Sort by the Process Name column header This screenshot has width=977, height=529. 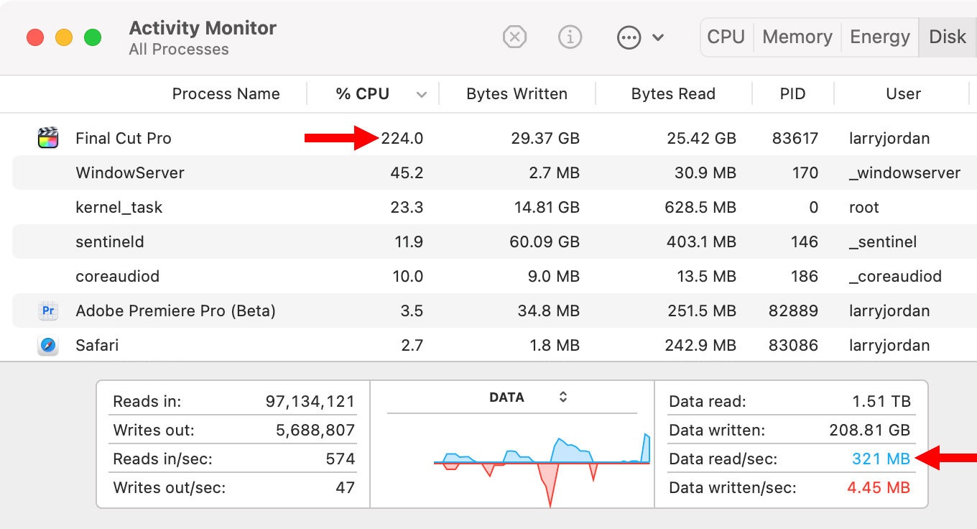[x=226, y=93]
